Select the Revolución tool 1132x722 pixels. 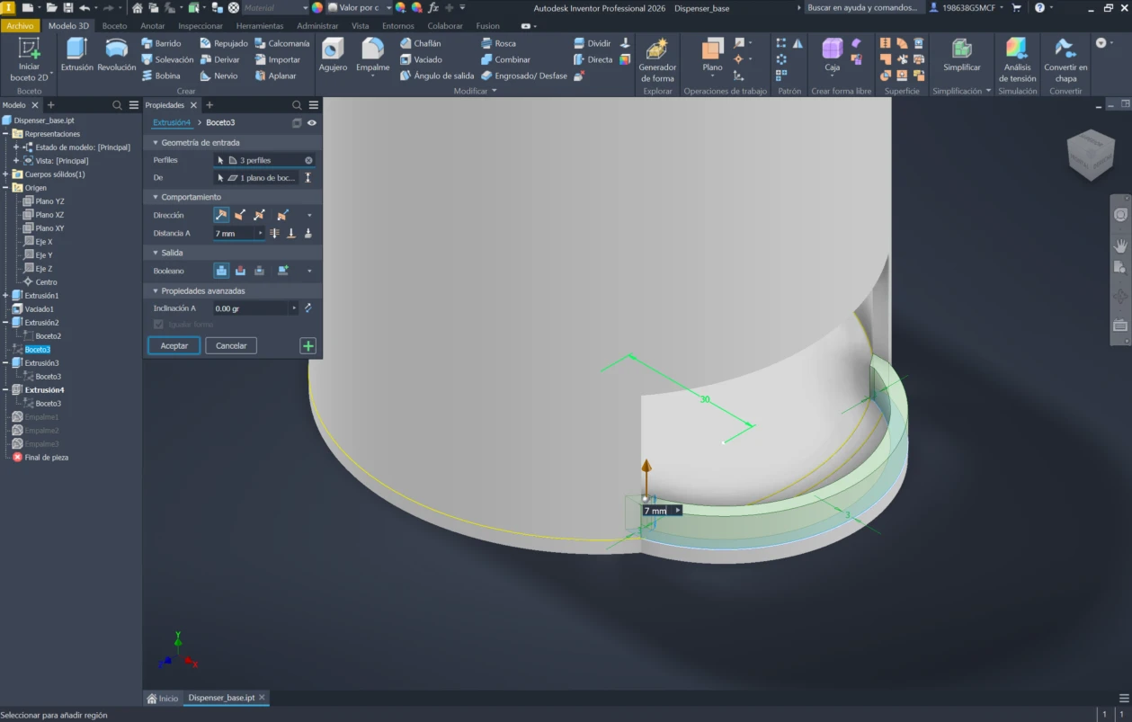click(117, 55)
